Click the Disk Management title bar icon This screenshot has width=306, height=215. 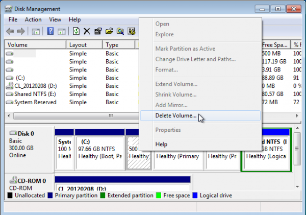(x=8, y=9)
